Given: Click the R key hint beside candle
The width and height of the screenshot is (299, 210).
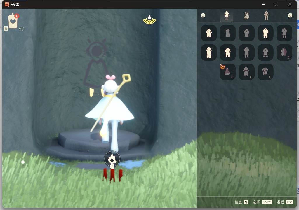Looking at the screenshot, I should pyautogui.click(x=6, y=29).
